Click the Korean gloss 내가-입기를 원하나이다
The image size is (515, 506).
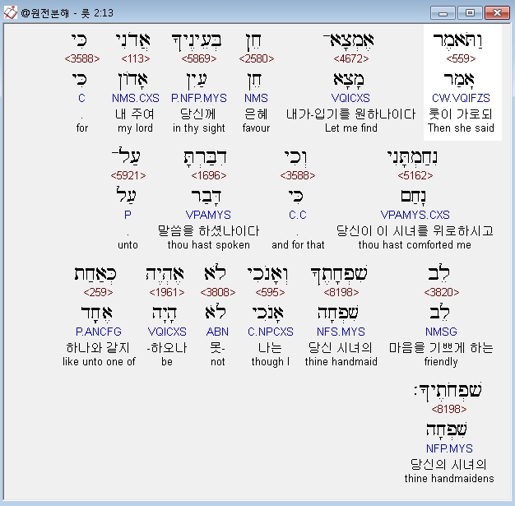350,114
